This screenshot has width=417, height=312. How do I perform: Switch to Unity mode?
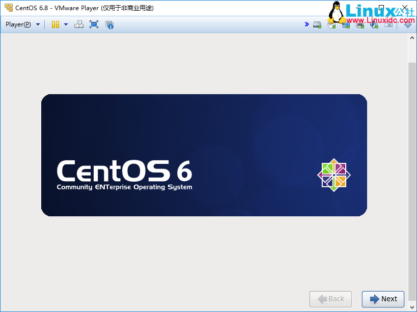click(109, 25)
